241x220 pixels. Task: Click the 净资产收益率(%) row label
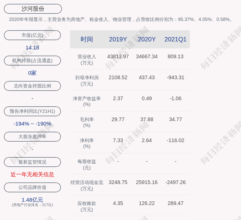tap(87, 101)
